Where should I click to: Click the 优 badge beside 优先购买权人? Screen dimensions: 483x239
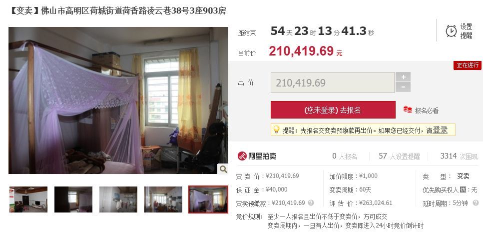point(463,189)
